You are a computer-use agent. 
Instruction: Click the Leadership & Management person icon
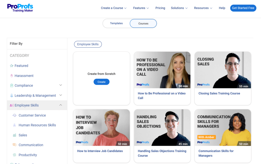click(x=11, y=96)
